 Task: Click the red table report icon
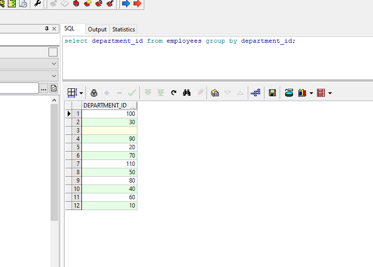click(321, 93)
